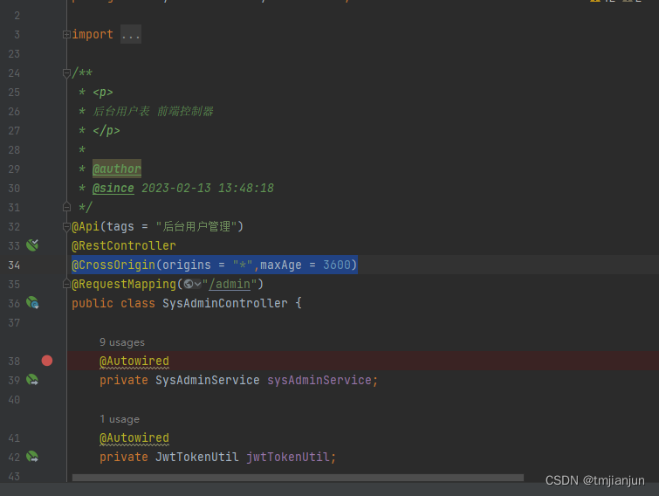Click the @Api tags string value

(x=196, y=226)
